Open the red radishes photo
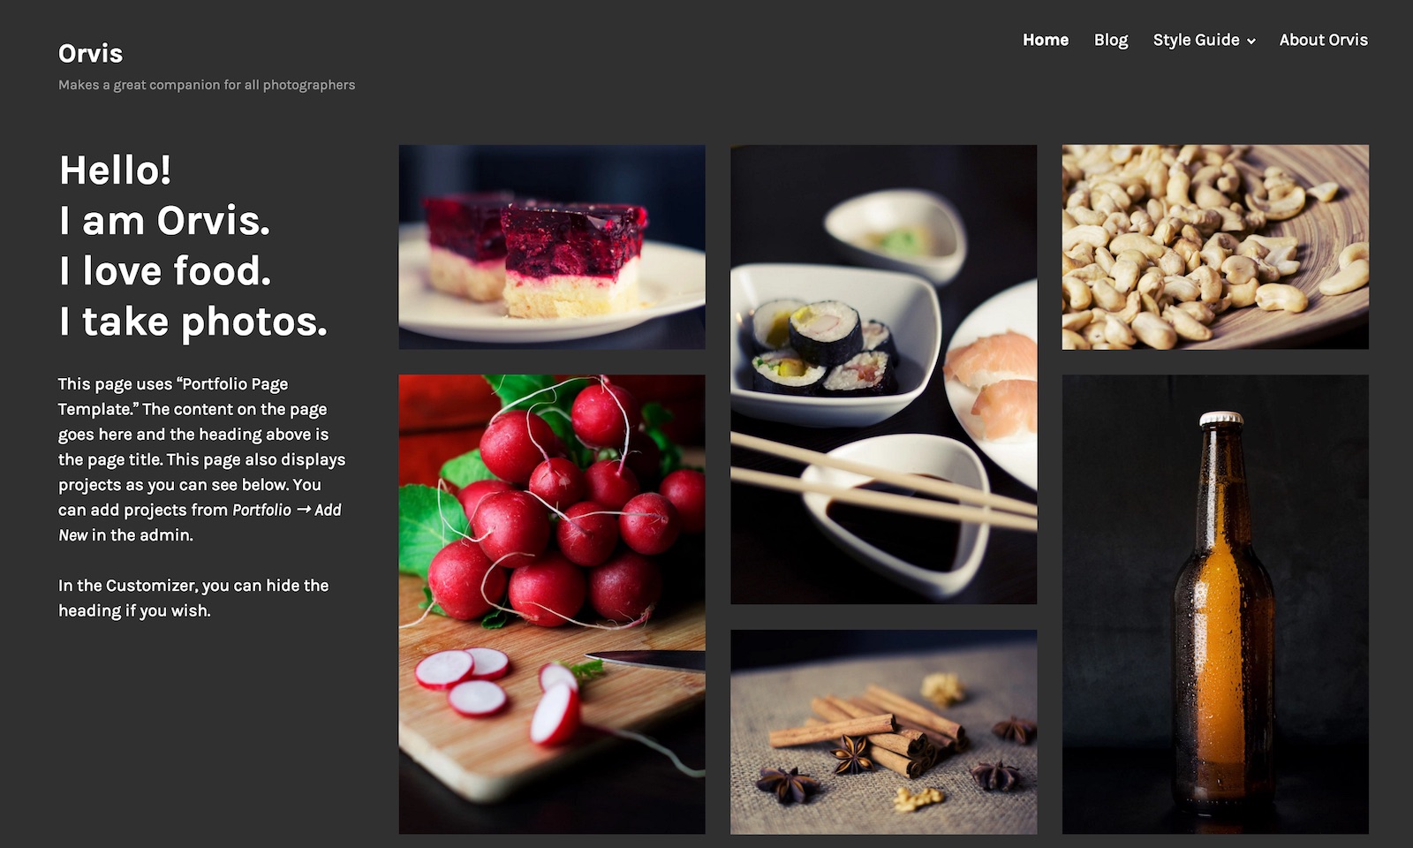 click(x=552, y=604)
